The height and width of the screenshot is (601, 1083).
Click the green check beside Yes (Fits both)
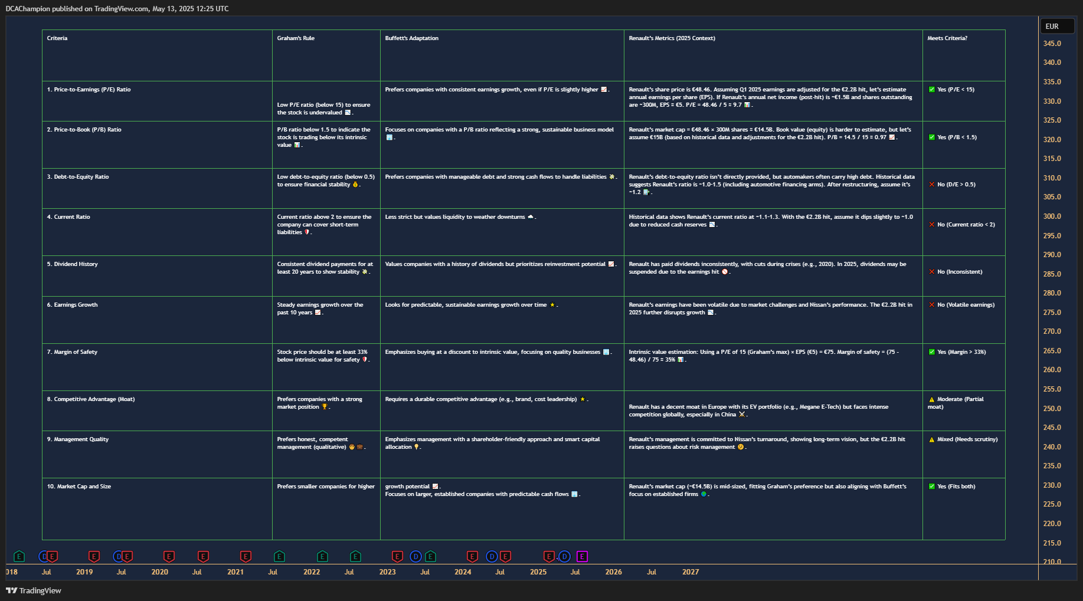[932, 487]
